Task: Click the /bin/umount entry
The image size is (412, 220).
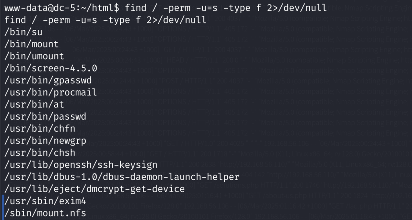Action: (34, 56)
